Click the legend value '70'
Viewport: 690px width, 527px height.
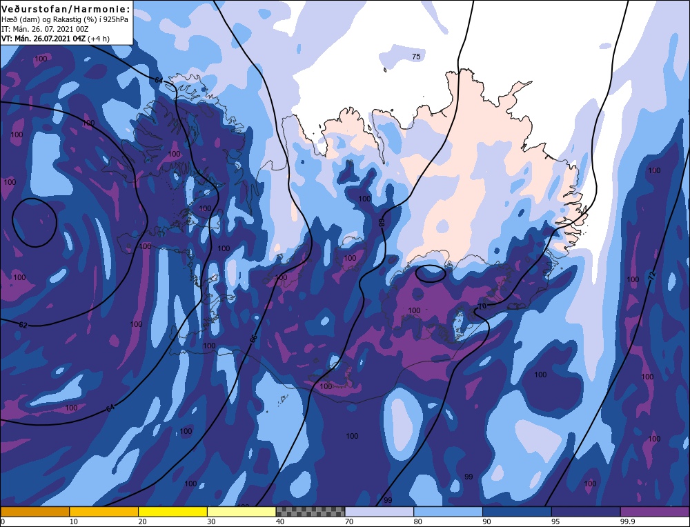coord(349,521)
